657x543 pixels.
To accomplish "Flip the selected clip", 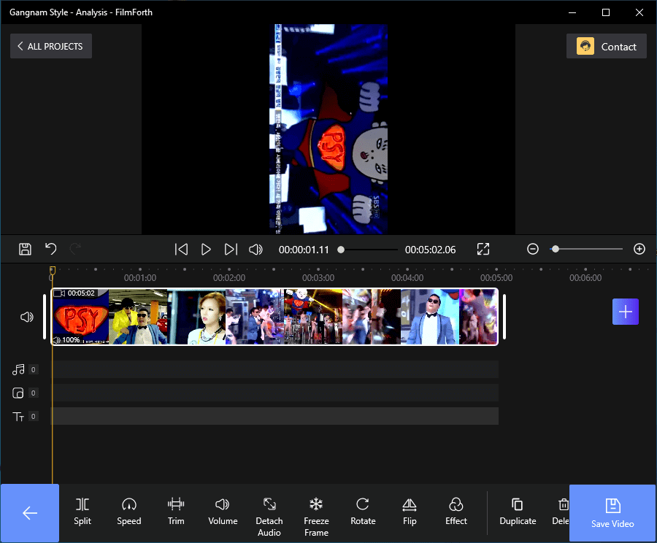I will [x=410, y=512].
